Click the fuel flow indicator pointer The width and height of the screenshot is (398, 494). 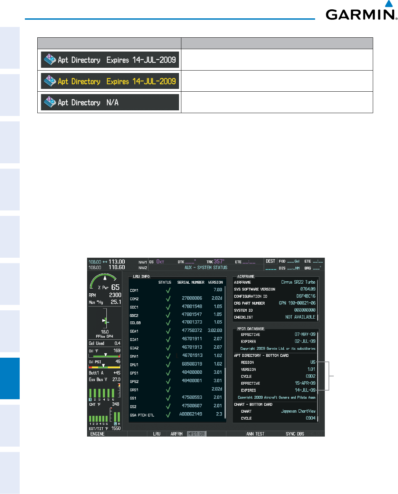pyautogui.click(x=104, y=321)
